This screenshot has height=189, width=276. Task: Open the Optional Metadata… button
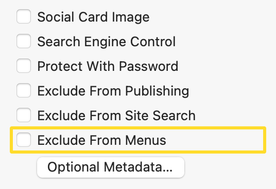coord(111,167)
